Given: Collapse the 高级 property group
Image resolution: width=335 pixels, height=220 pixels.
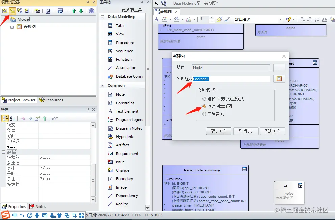Looking at the screenshot, I should (x=3, y=152).
